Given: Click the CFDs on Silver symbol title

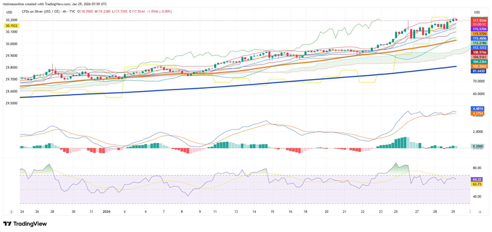Looking at the screenshot, I should click(41, 12).
